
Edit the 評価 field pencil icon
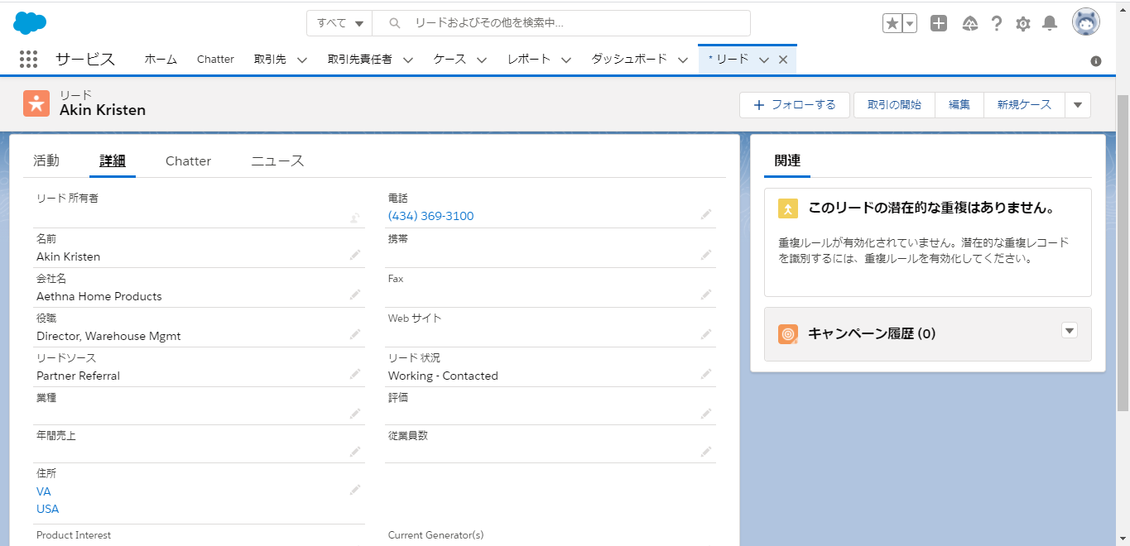(x=705, y=414)
